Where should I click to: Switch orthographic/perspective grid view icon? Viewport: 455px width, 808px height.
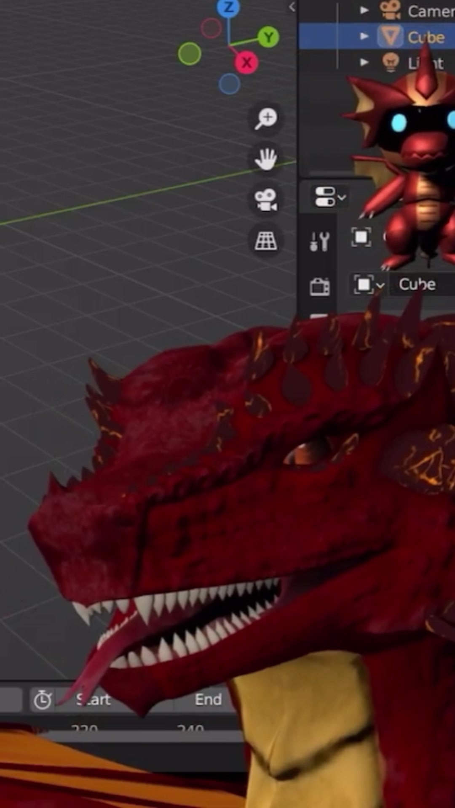(266, 241)
